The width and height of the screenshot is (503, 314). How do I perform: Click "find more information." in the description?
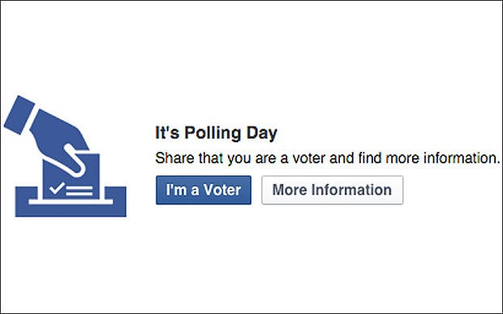pyautogui.click(x=429, y=157)
